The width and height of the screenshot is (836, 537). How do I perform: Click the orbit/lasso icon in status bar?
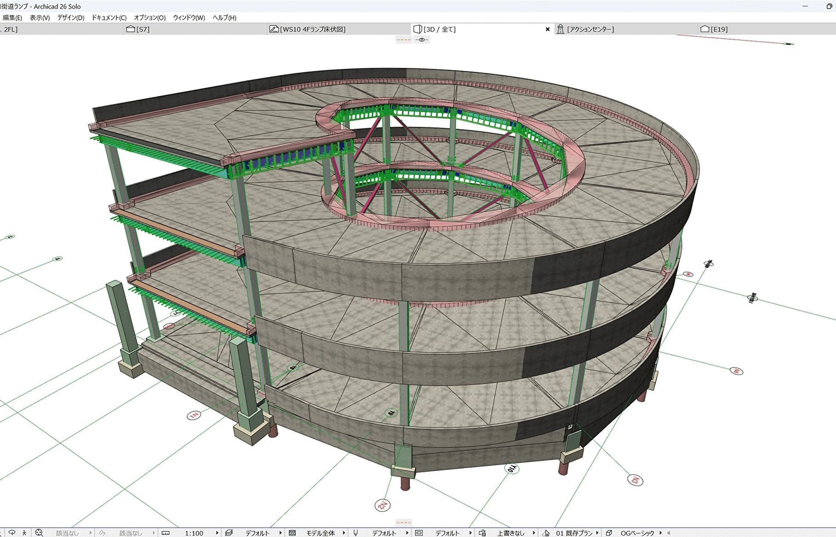[x=12, y=533]
